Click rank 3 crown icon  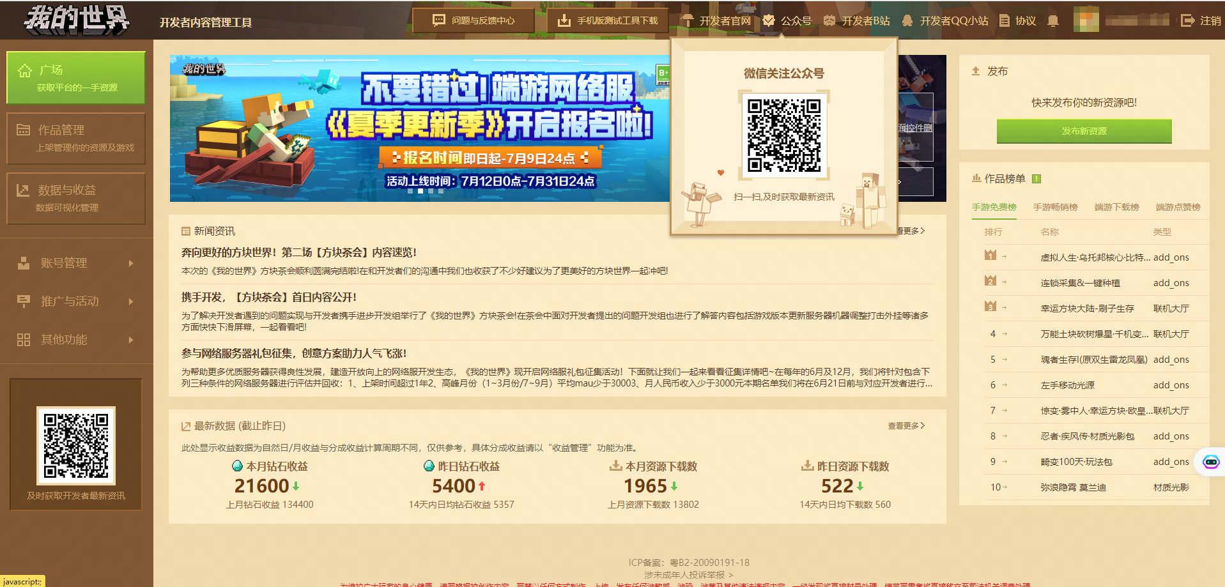[990, 307]
